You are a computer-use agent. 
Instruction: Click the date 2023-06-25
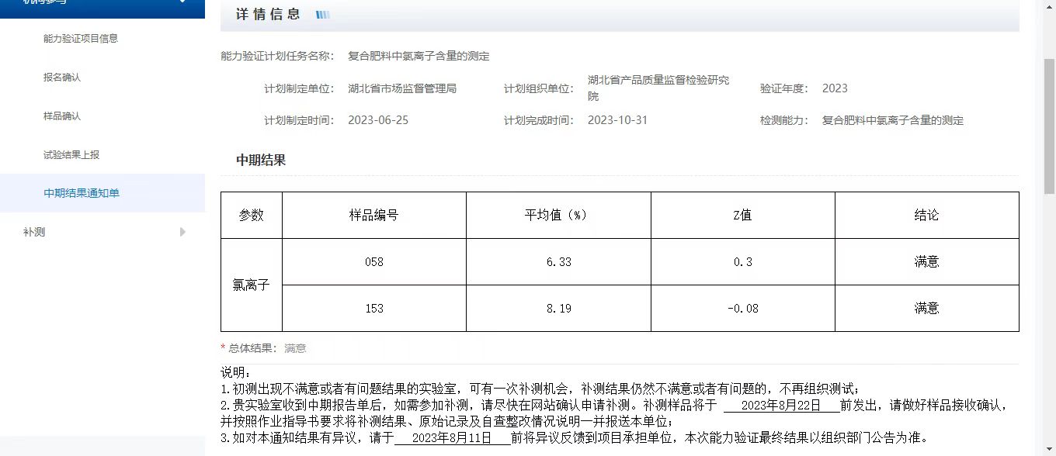point(378,120)
